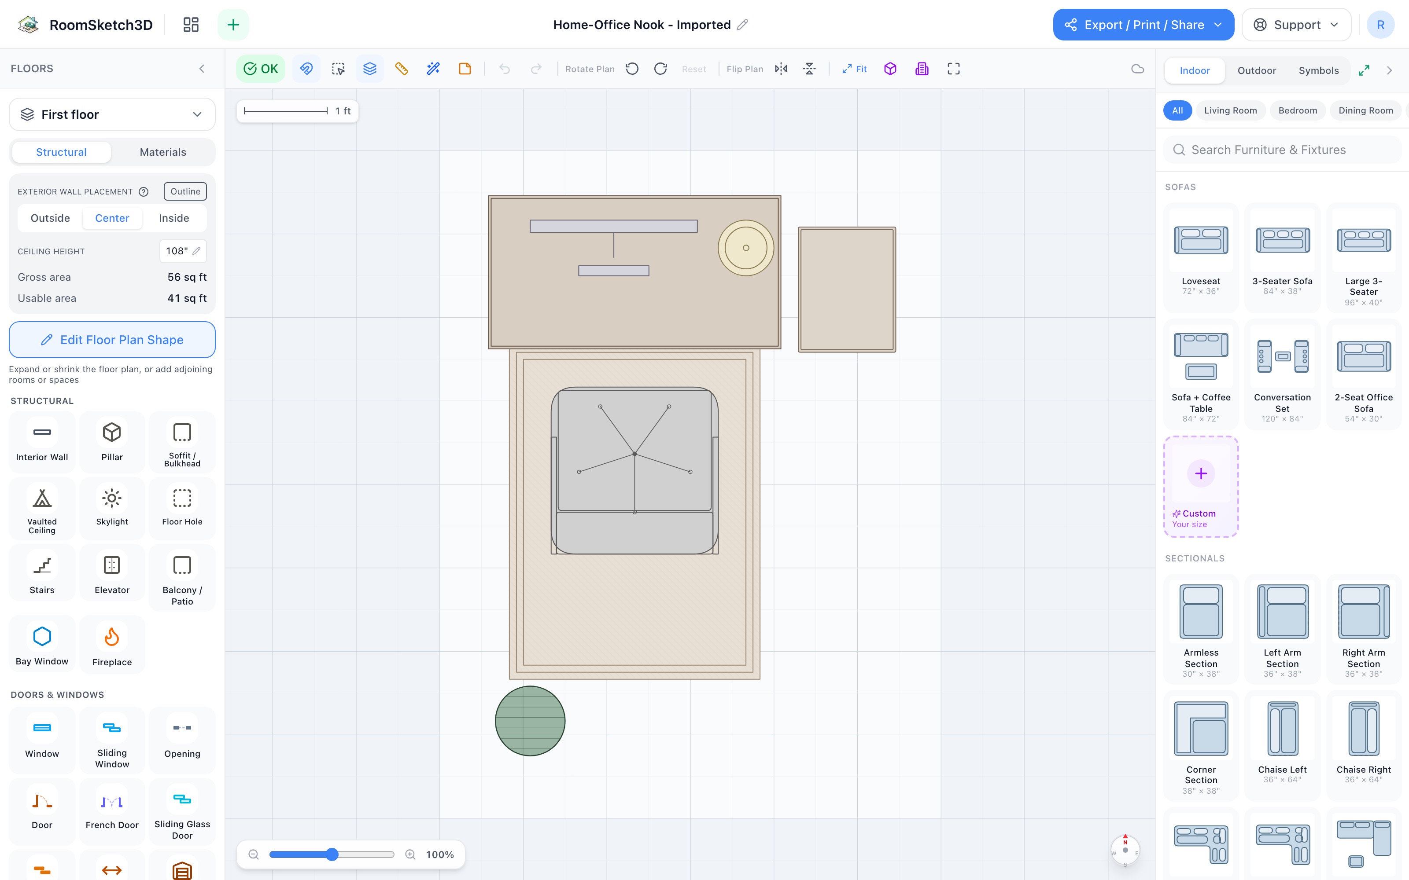1409x880 pixels.
Task: Open the magic wand auto-design tool
Action: click(433, 69)
